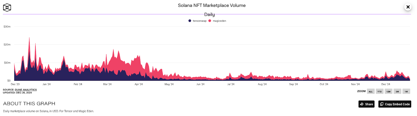The height and width of the screenshot is (116, 417).
Task: Click the Sep '24 x-axis label
Action: [x=293, y=84]
